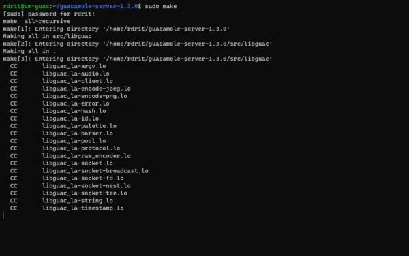The width and height of the screenshot is (409, 256).
Task: Click the guacamole-server-1.3.0 prompt path
Action: click(95, 6)
